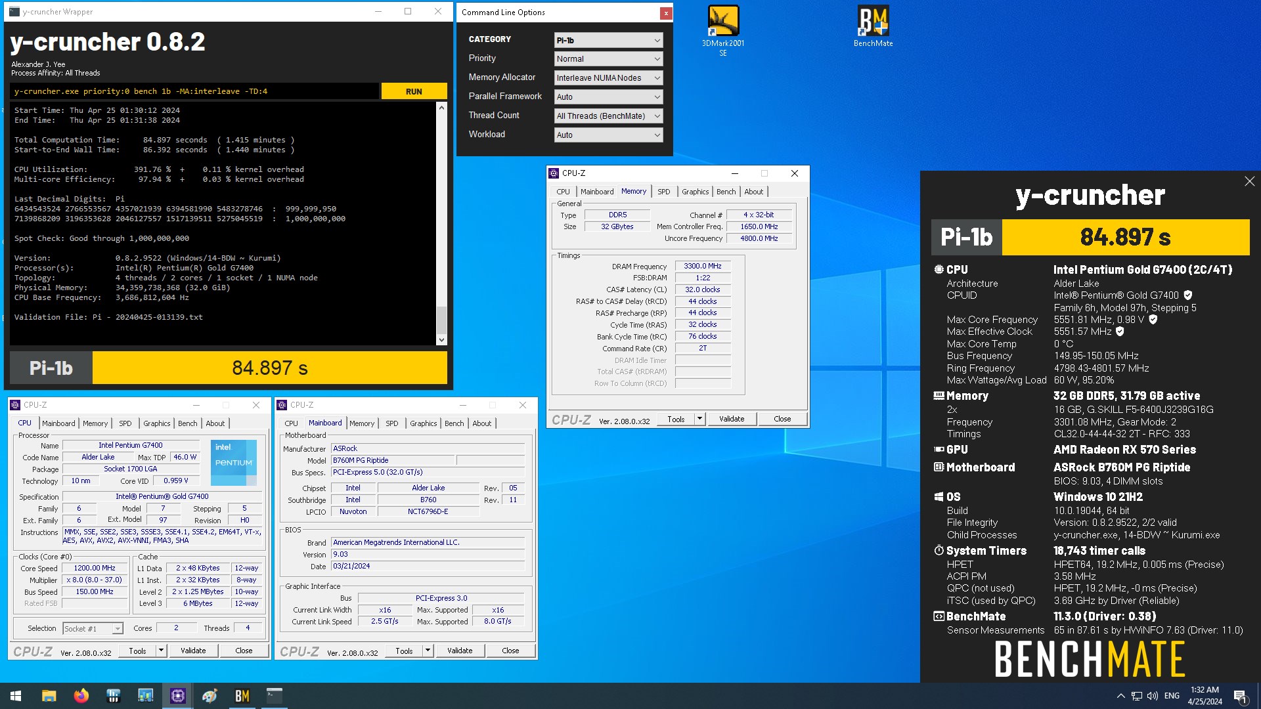Open the CPU-Z taskbar icon
1261x709 pixels.
click(178, 696)
